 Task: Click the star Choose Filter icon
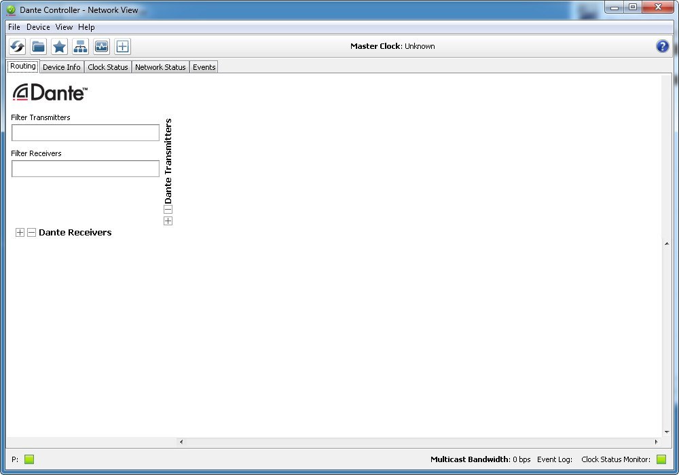pos(59,46)
